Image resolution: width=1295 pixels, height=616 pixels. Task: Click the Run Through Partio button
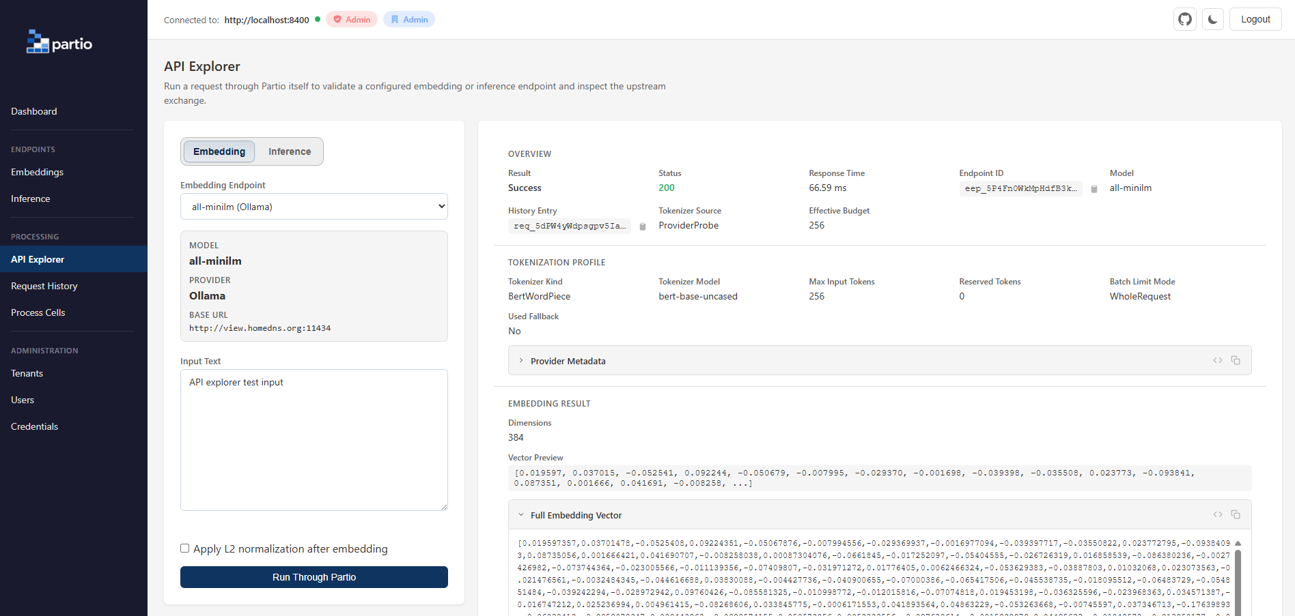point(314,577)
